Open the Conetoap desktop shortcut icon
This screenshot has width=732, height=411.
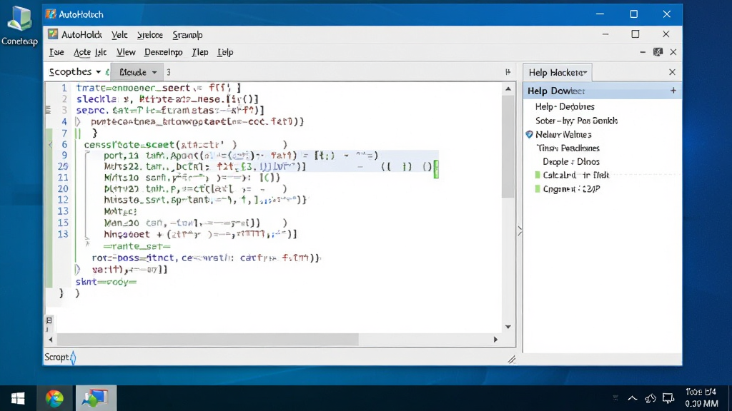(x=19, y=26)
